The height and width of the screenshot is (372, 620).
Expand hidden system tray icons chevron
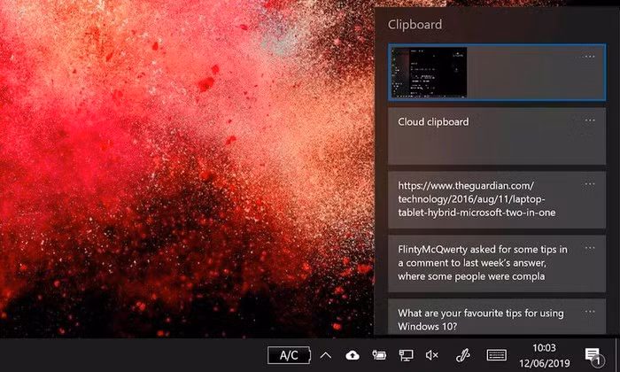[326, 355]
